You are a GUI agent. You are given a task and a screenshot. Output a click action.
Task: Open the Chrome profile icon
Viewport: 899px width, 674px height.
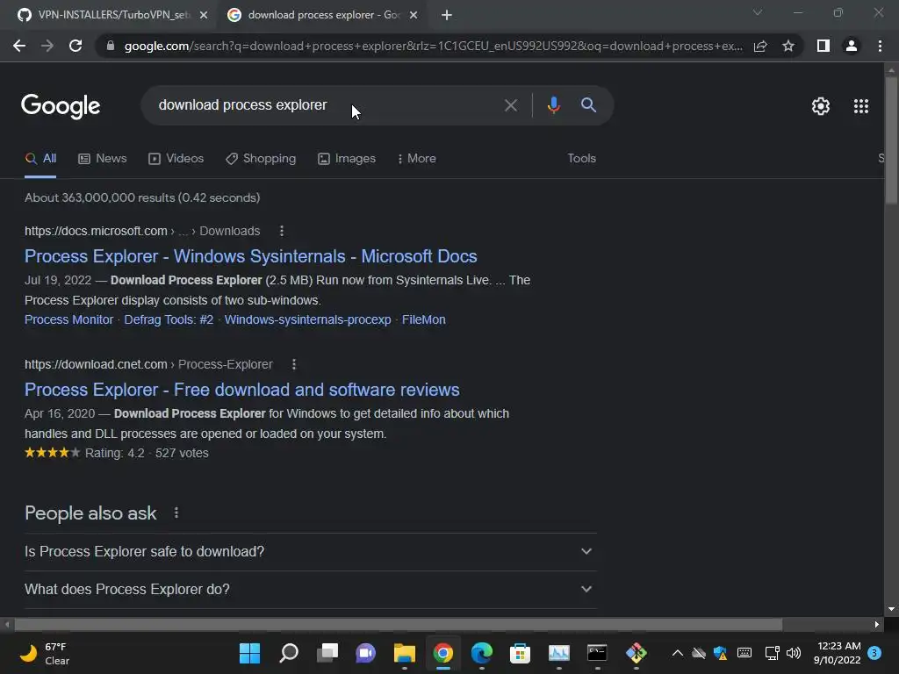[x=852, y=46]
